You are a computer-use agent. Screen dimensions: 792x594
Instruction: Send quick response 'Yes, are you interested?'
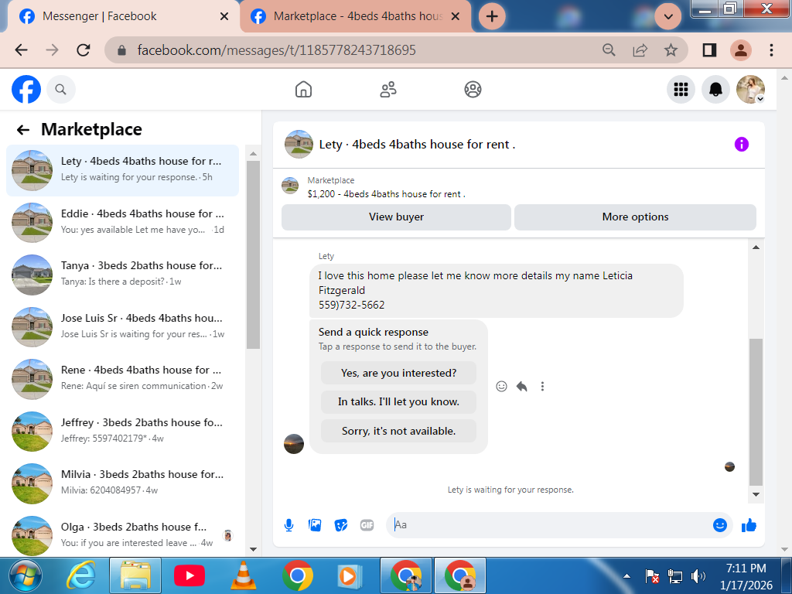[398, 374]
